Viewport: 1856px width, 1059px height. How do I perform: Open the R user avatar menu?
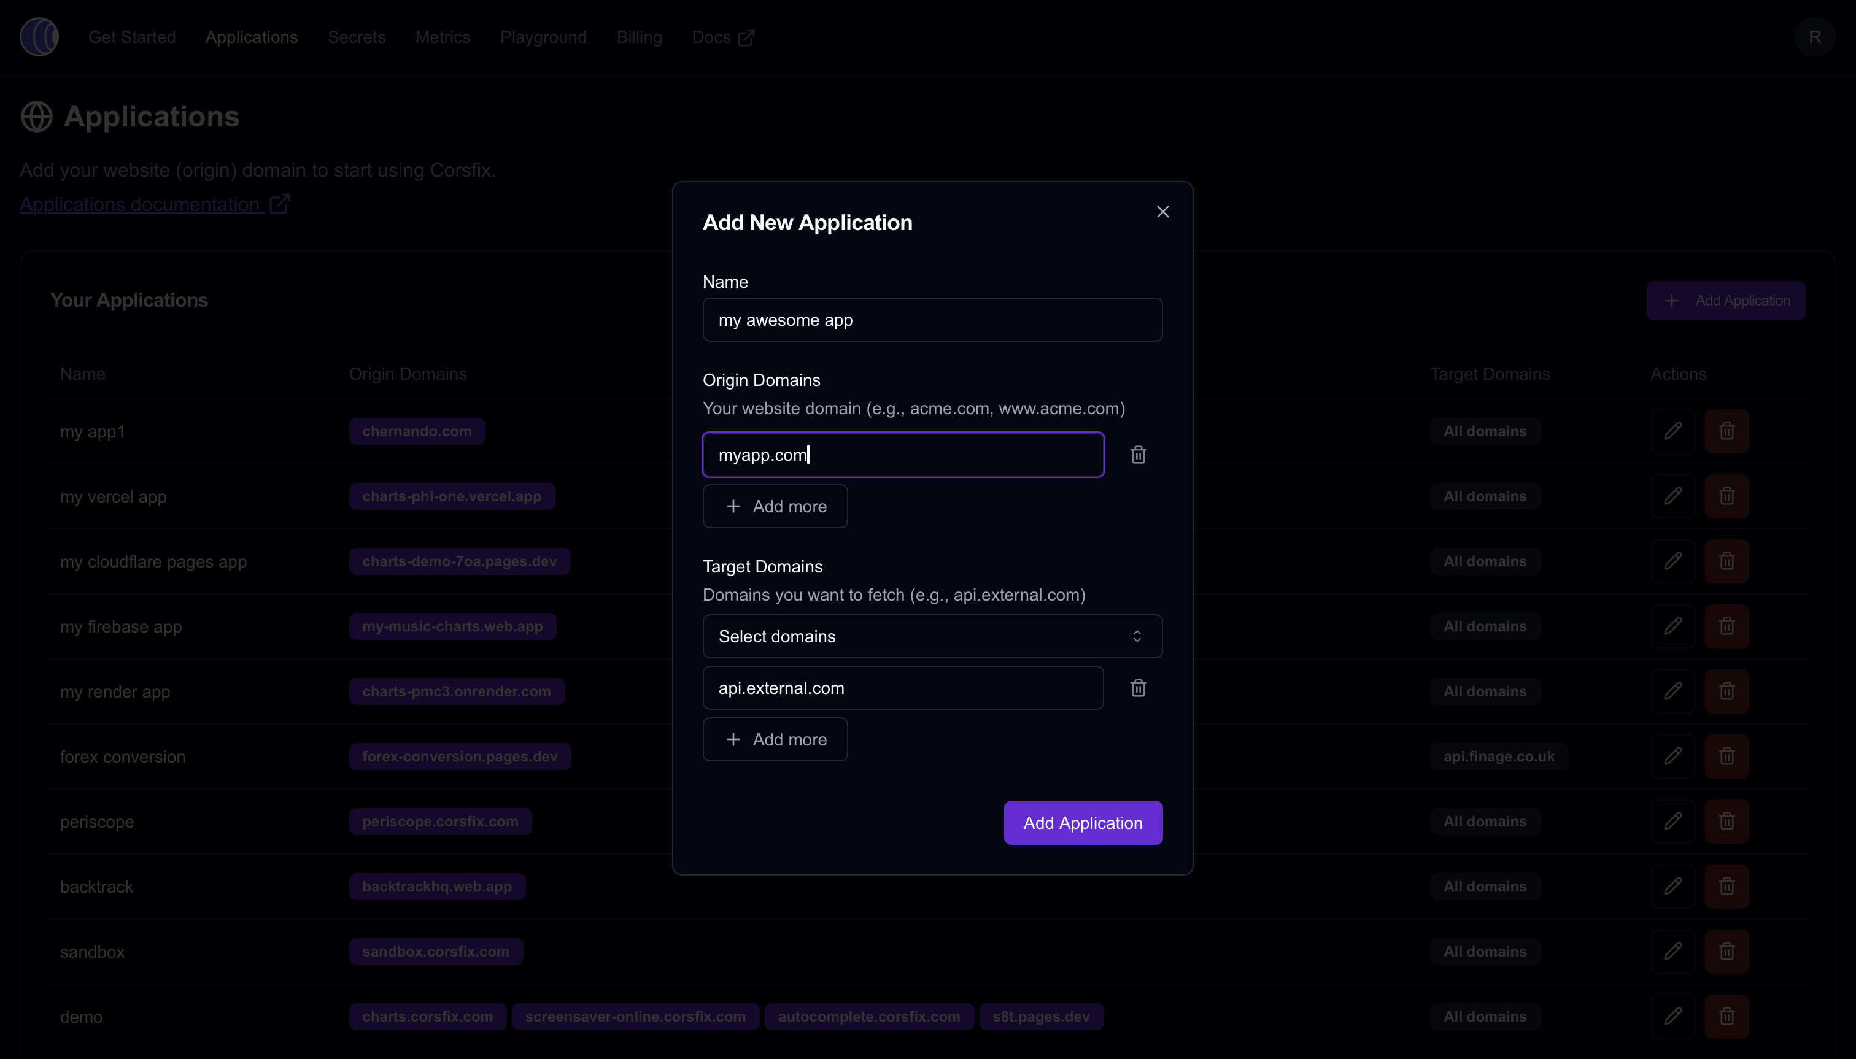point(1814,37)
